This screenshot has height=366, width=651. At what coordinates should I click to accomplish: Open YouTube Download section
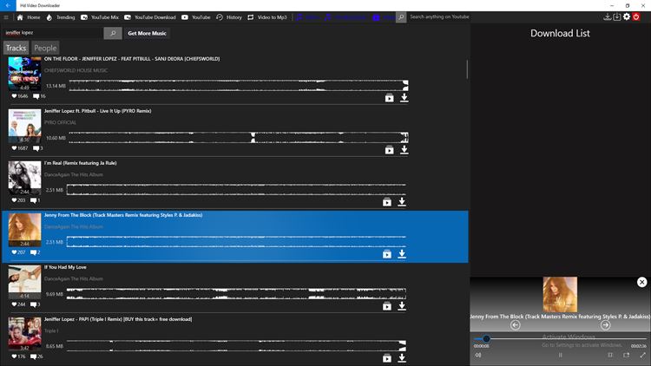coord(150,17)
